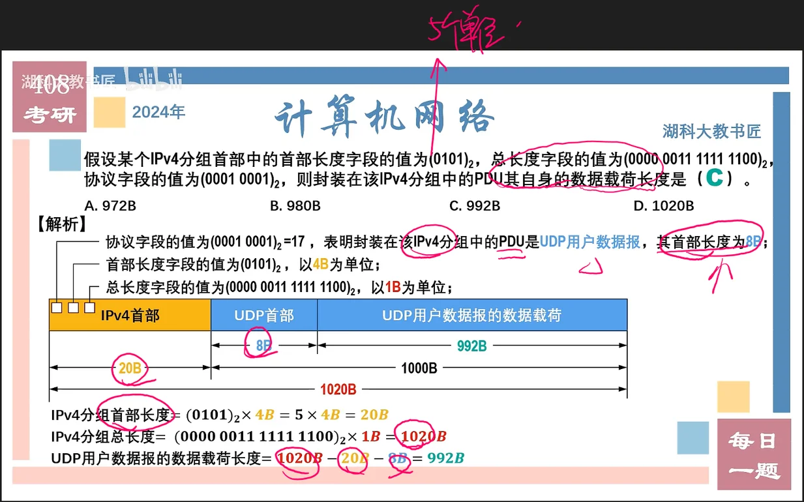Check the small box linked to 总长度字段 line
This screenshot has width=804, height=502.
(89, 307)
